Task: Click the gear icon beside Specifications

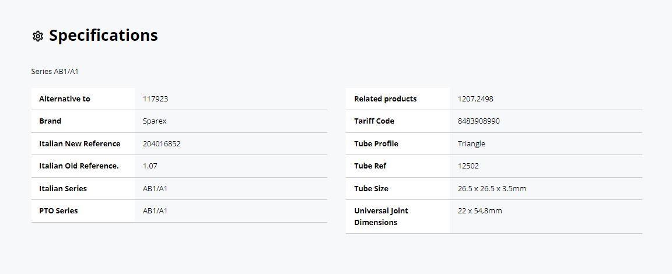Action: tap(38, 36)
